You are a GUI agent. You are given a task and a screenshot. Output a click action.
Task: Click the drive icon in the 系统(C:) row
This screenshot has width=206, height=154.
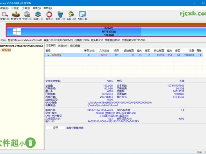[49, 55]
